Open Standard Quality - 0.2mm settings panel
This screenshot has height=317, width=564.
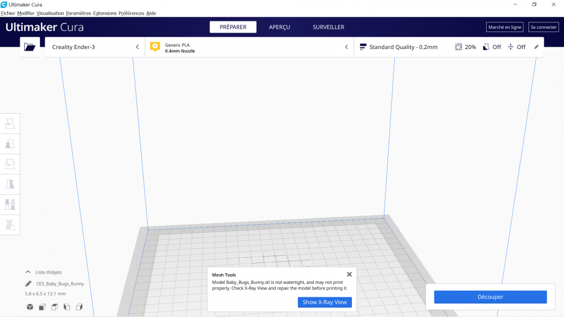point(449,47)
